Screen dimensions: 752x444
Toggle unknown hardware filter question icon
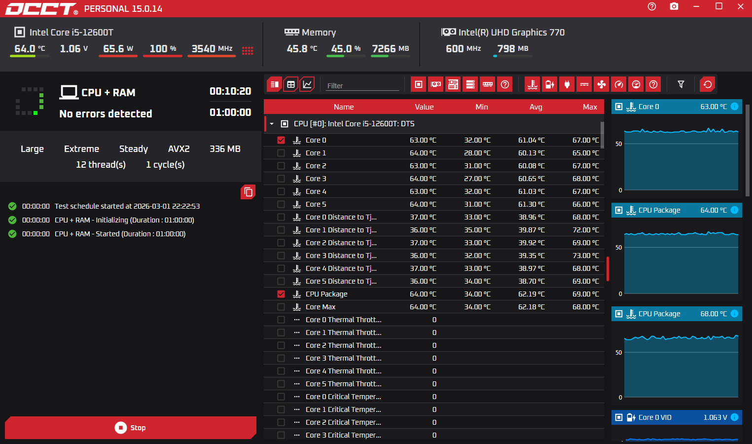(505, 84)
